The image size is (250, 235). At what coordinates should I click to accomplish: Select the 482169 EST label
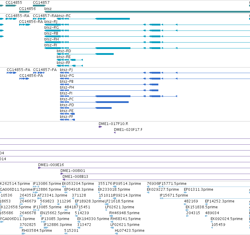pos(191,201)
